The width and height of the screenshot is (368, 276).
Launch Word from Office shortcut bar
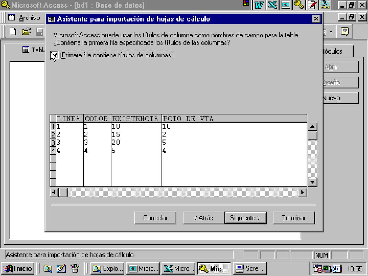(259, 5)
